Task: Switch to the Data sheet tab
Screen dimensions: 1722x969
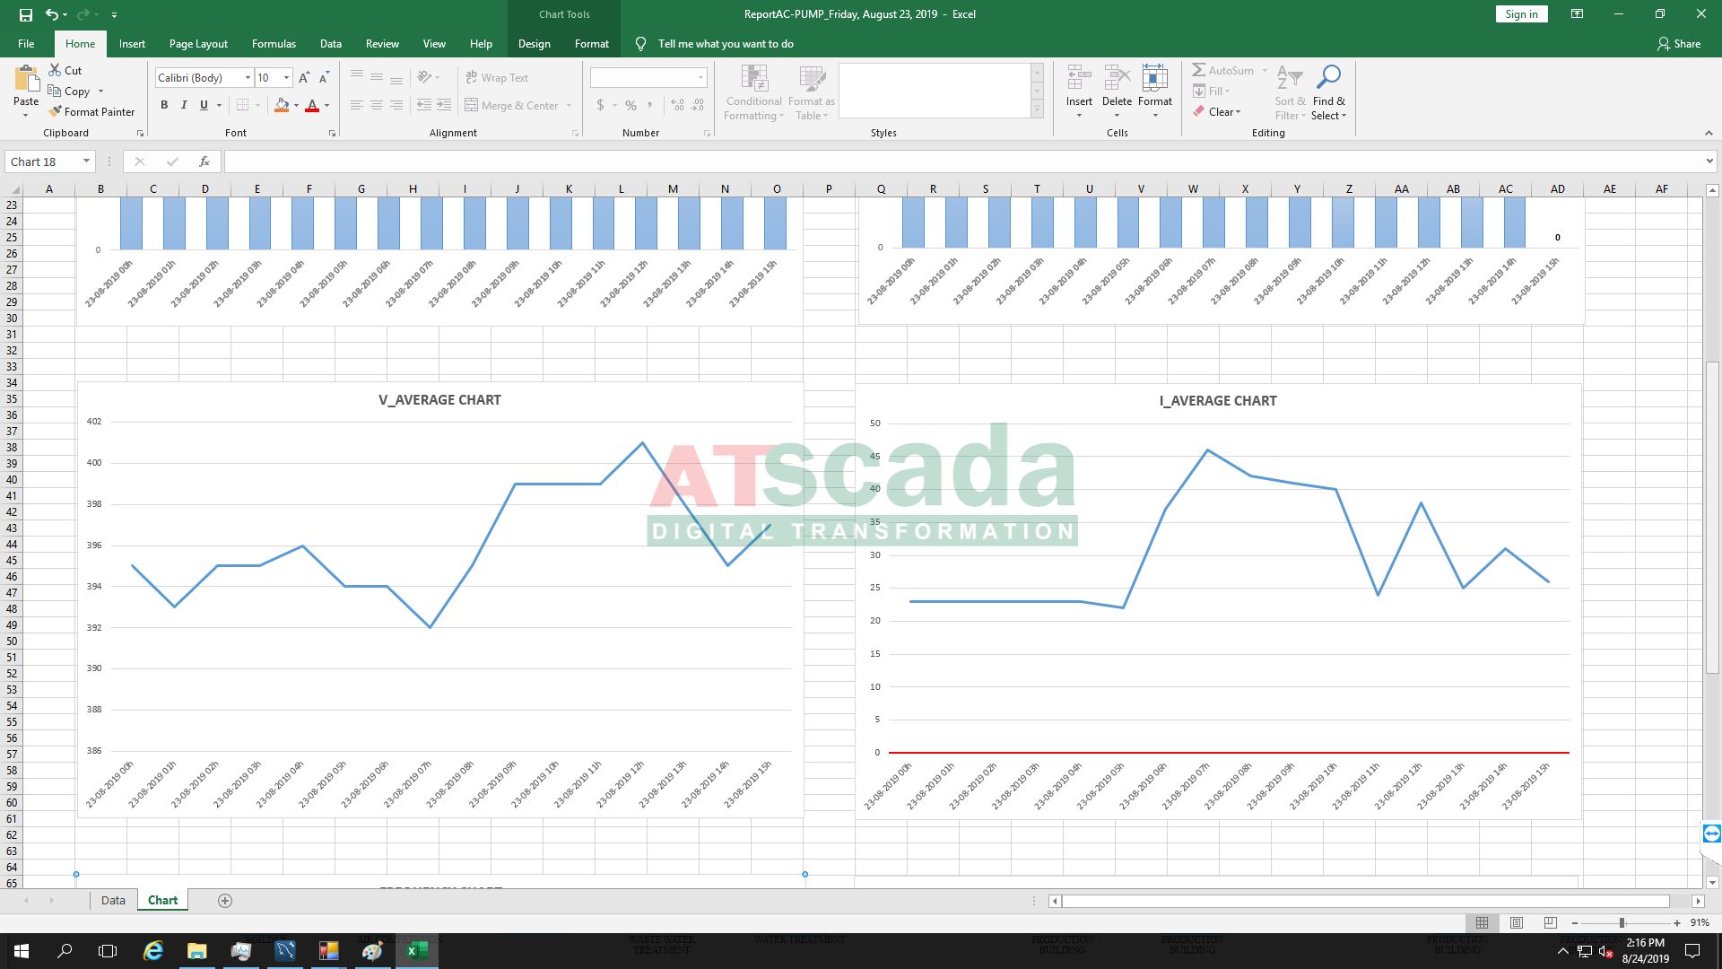Action: pos(113,900)
